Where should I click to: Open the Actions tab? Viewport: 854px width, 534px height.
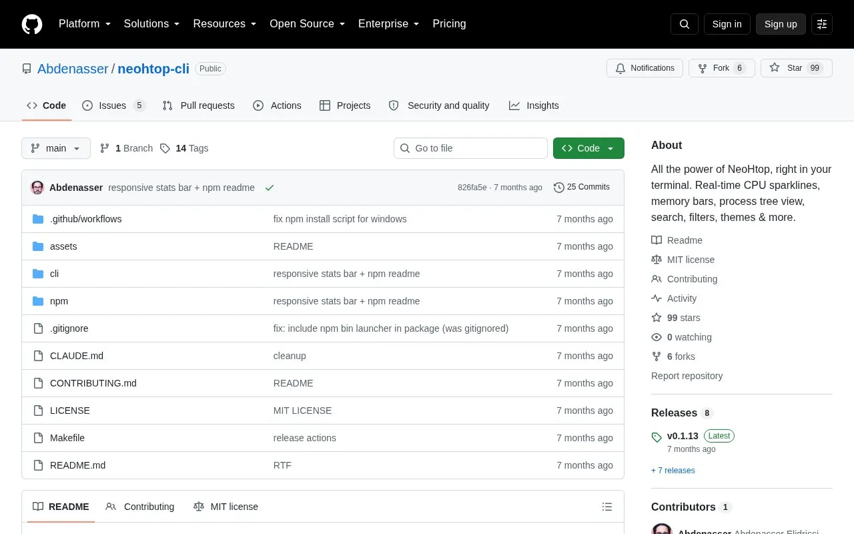(277, 105)
